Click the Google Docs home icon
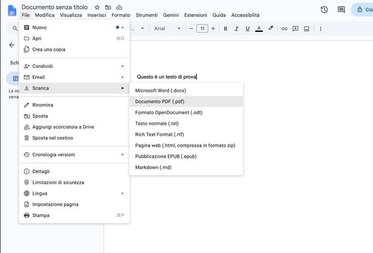Image resolution: width=373 pixels, height=253 pixels. click(12, 11)
